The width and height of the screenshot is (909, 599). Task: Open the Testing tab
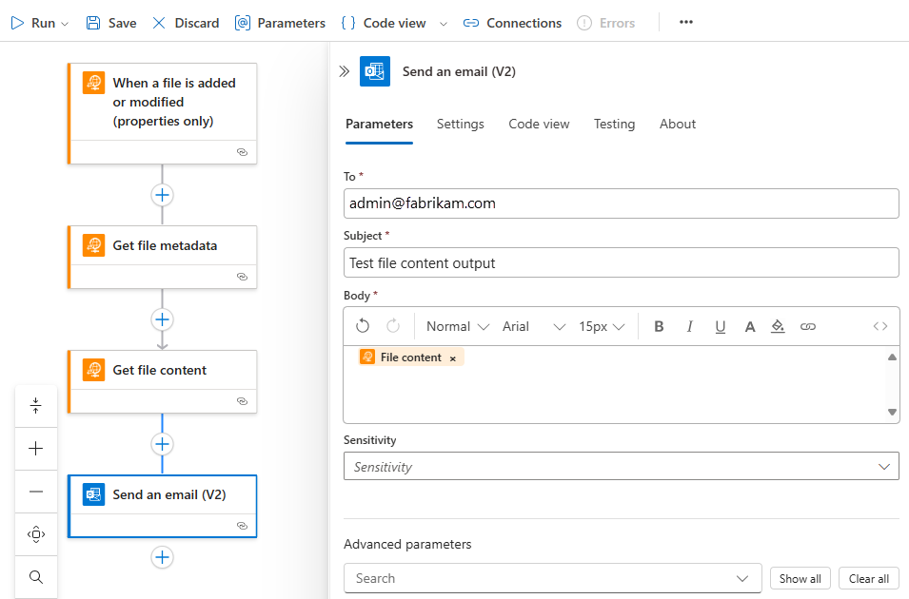click(x=614, y=124)
